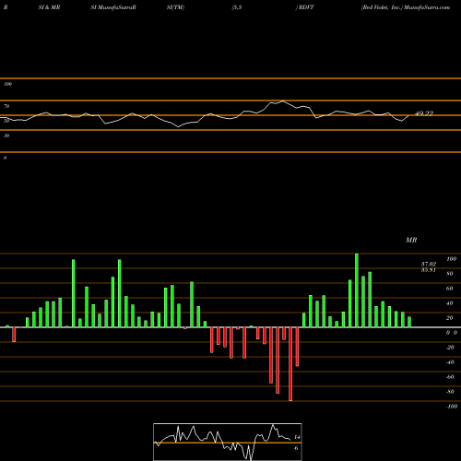Click the 'SI & MR' header text
Image resolution: width=461 pixels, height=461 pixels.
pos(49,7)
